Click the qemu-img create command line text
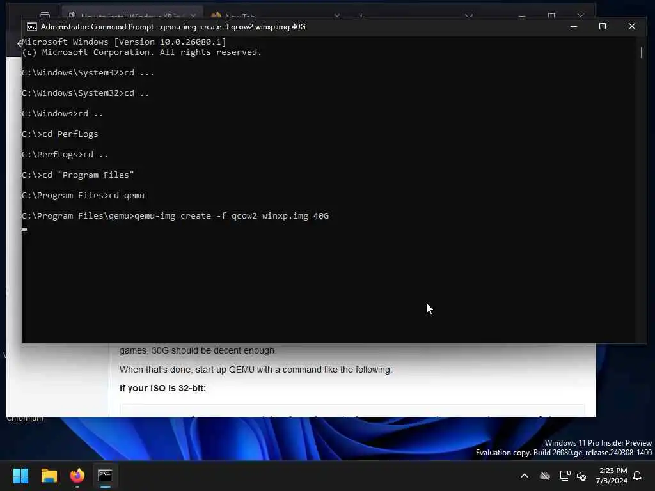Image resolution: width=655 pixels, height=491 pixels. tap(175, 216)
